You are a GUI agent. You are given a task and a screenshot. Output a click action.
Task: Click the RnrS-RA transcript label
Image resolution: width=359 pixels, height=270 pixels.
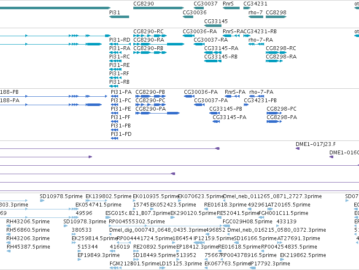pyautogui.click(x=233, y=31)
